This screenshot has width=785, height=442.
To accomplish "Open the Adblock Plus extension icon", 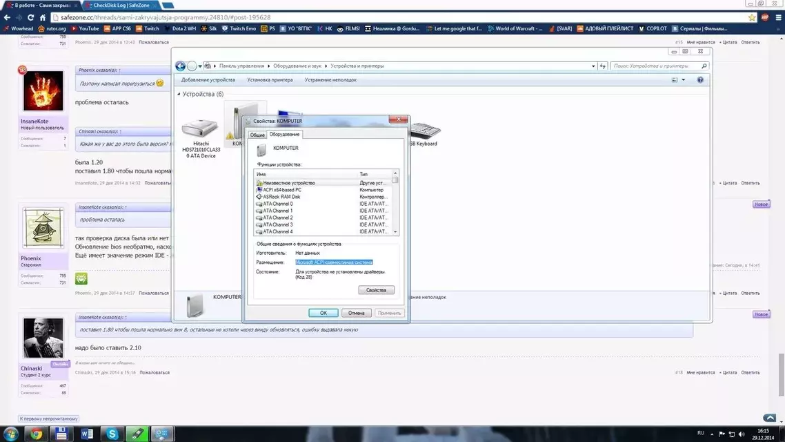I will point(764,17).
